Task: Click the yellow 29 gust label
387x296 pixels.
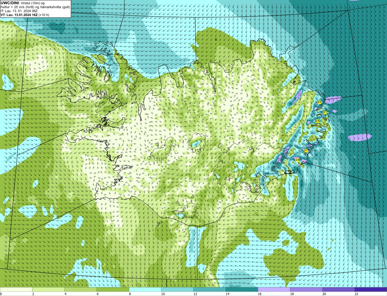Action: pos(298,160)
